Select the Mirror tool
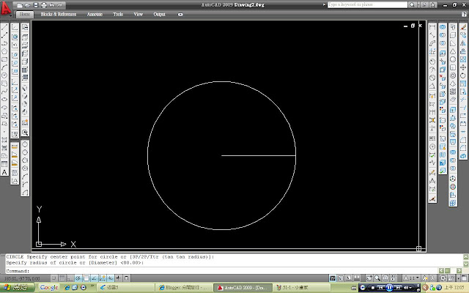The image size is (469, 293). click(x=463, y=43)
